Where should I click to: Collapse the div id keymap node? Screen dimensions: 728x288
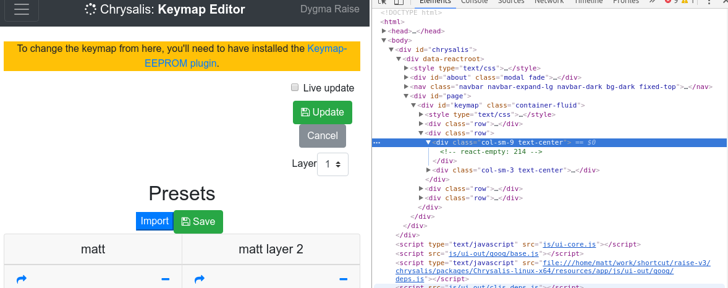pos(413,106)
